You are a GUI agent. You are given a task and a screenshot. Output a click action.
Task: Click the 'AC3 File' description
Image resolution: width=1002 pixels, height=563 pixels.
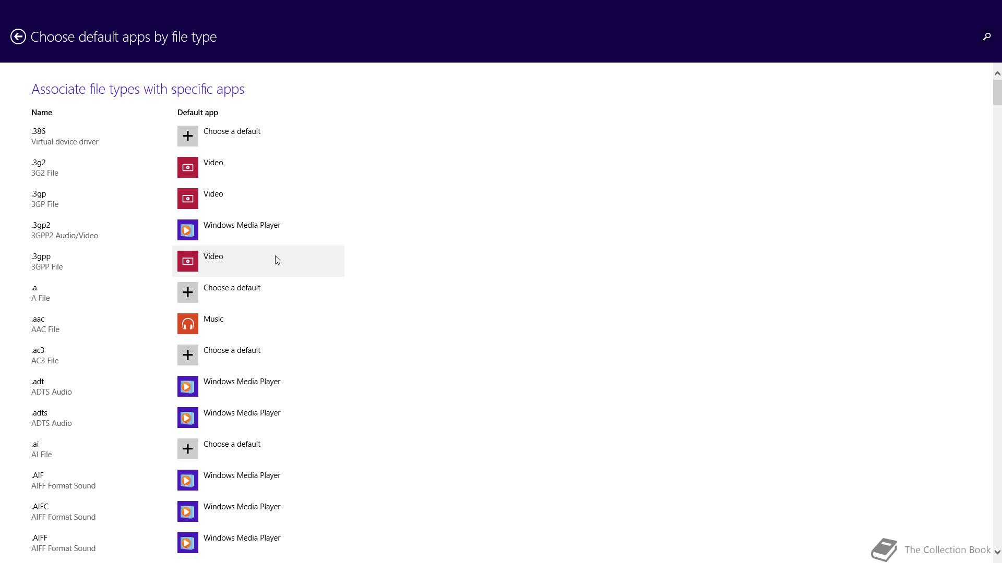click(x=45, y=361)
